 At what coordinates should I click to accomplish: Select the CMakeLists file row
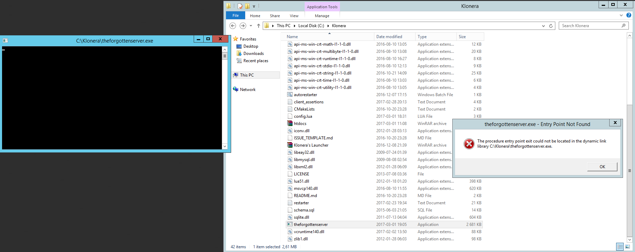point(384,109)
